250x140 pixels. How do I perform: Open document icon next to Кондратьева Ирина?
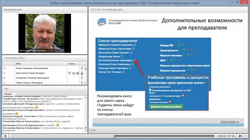[122, 56]
